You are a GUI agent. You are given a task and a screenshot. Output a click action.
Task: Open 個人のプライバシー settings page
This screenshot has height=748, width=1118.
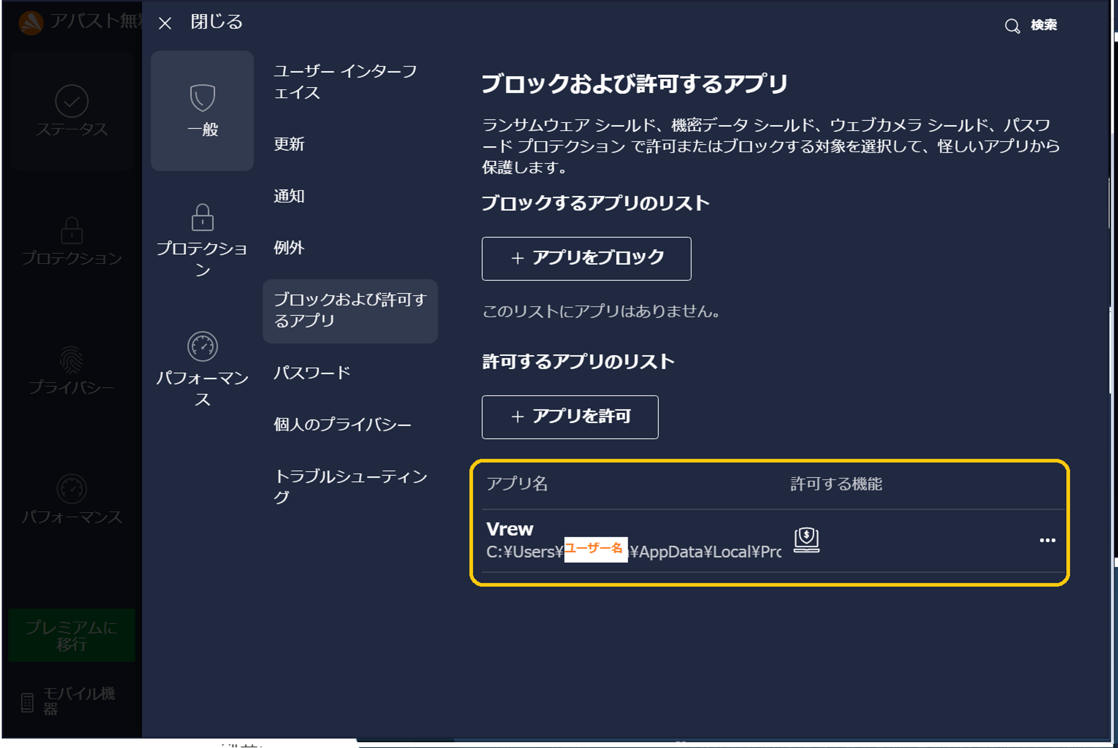click(x=342, y=424)
